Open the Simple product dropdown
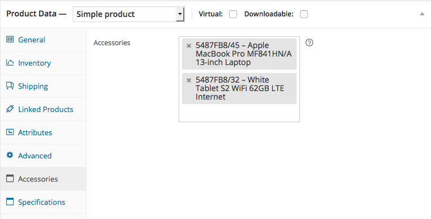 (128, 14)
